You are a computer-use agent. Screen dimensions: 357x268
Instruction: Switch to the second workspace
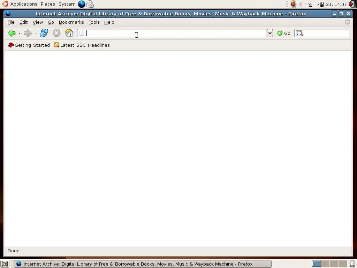coord(325,264)
